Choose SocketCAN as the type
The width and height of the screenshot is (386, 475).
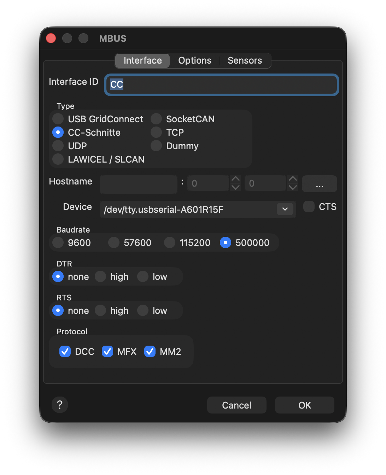[x=156, y=119]
